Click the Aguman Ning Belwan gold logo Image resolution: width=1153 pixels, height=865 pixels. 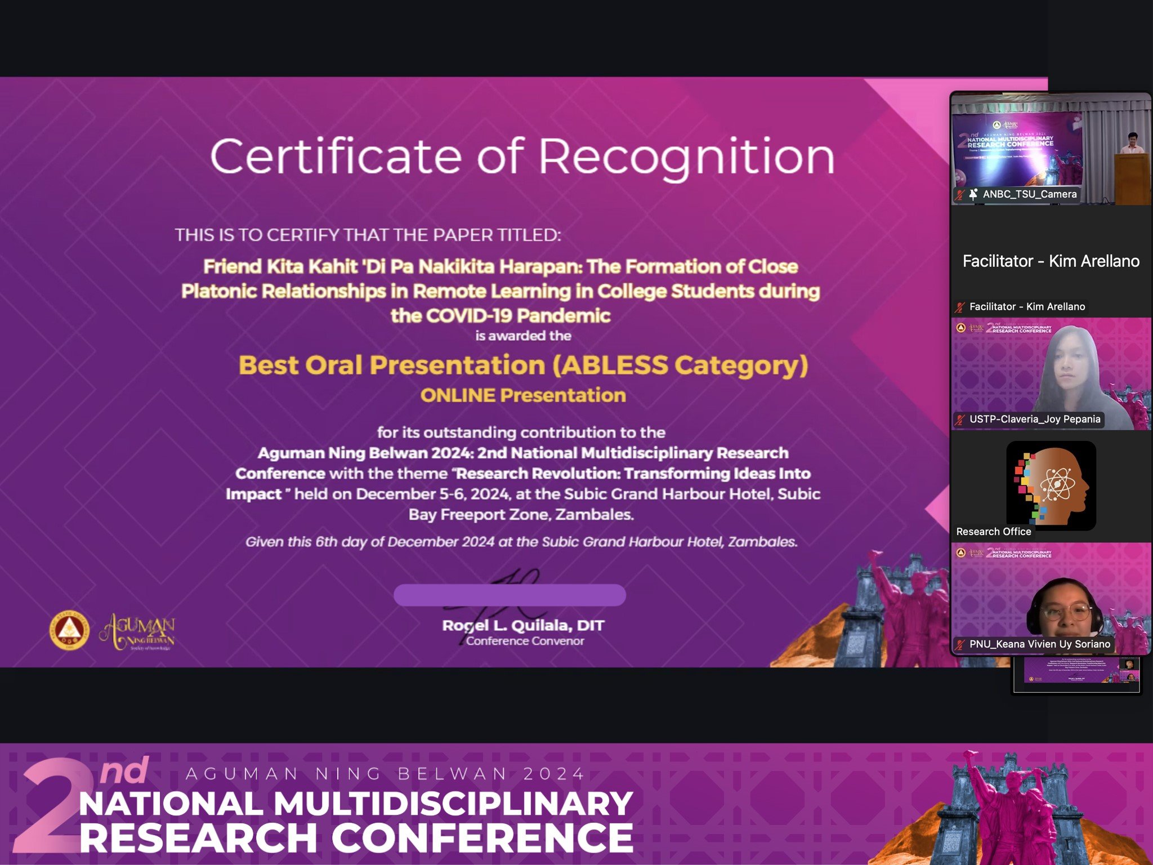click(x=138, y=630)
